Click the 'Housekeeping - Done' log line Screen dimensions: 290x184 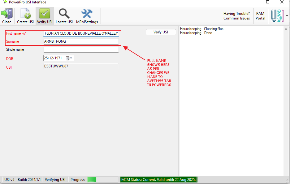196,33
